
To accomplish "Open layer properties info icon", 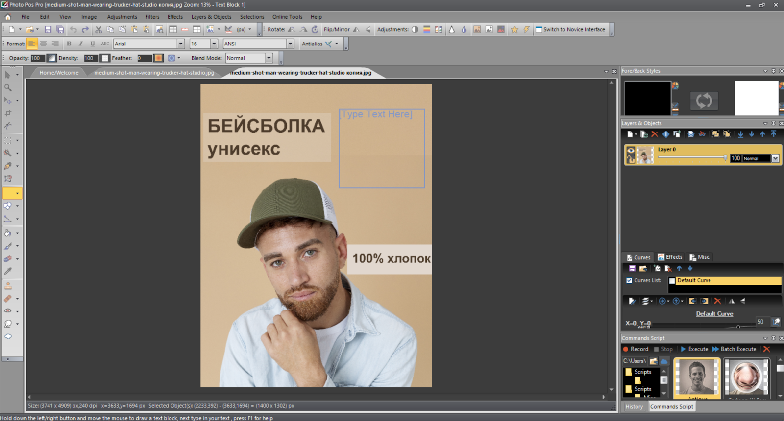I will point(665,134).
